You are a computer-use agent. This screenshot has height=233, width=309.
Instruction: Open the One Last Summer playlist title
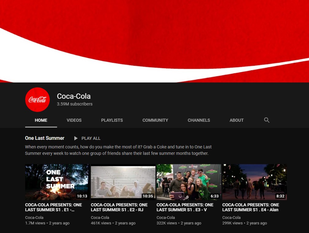(45, 138)
